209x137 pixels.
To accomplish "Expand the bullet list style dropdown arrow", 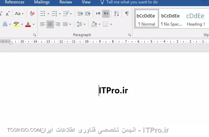I will 48,14.
